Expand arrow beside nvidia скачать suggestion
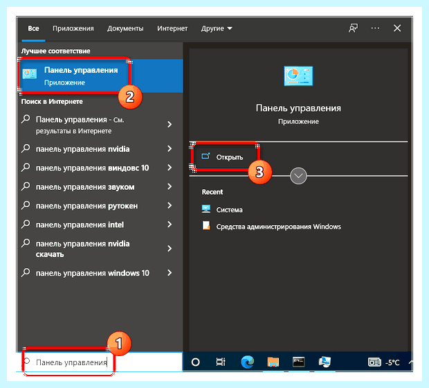 (x=170, y=249)
